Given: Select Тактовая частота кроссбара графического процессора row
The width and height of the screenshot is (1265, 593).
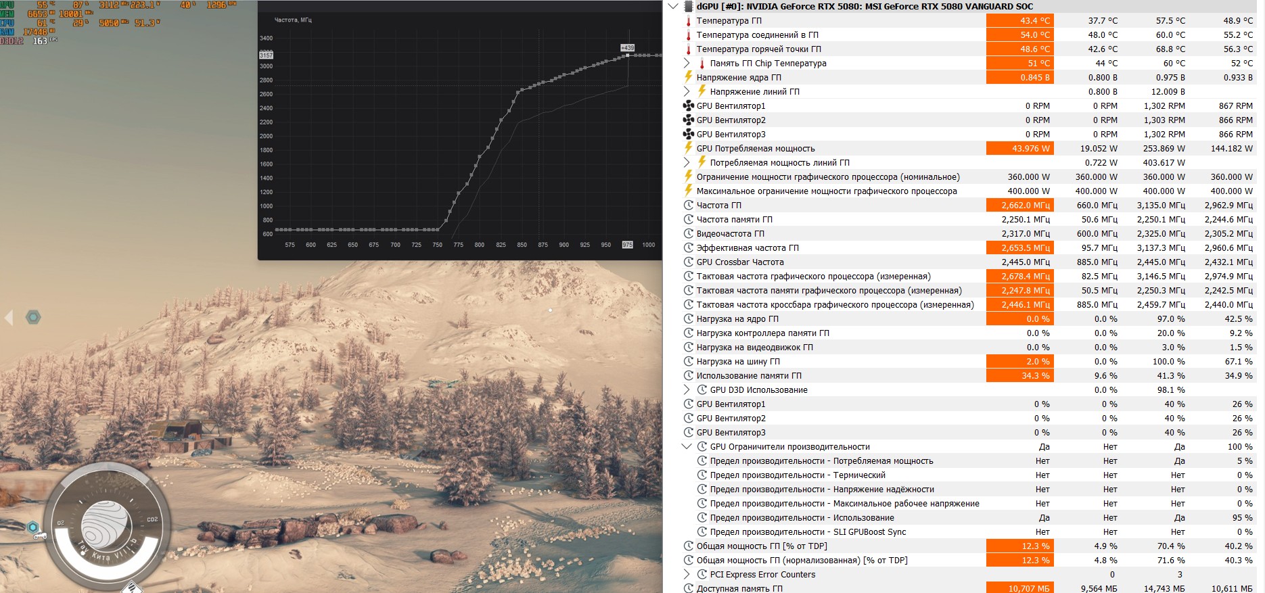Looking at the screenshot, I should (x=969, y=305).
